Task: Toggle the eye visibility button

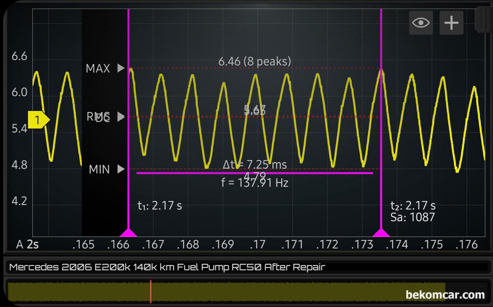Action: [x=421, y=23]
